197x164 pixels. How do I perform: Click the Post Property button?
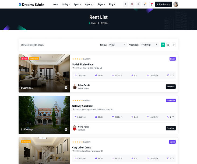click(163, 4)
